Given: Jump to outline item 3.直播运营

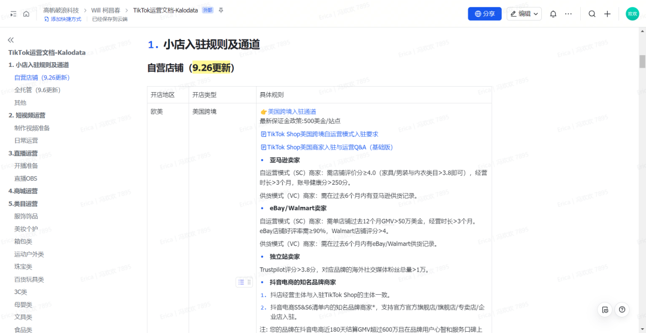Looking at the screenshot, I should [x=23, y=153].
